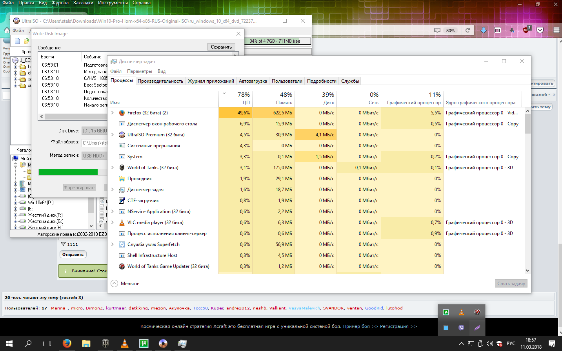Image resolution: width=562 pixels, height=351 pixels.
Task: Click Viber icon in tray overflow
Action: click(x=462, y=327)
